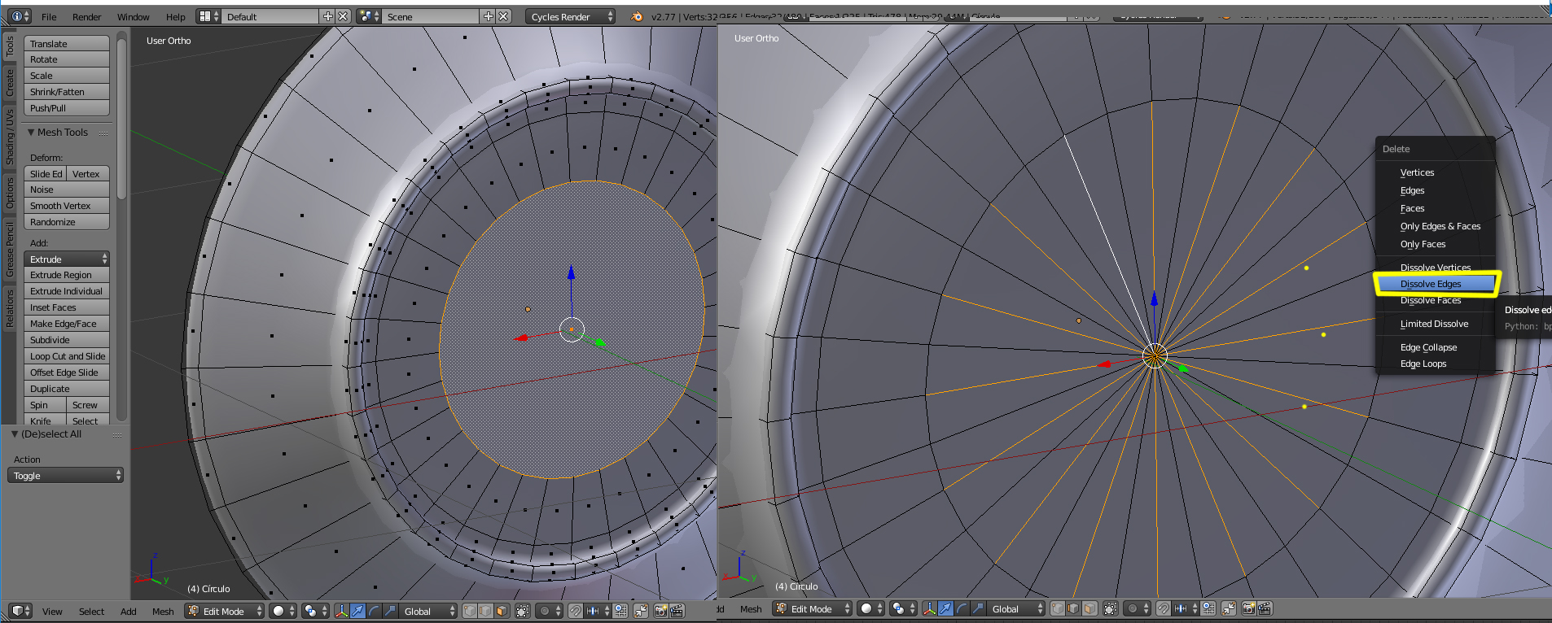1552x623 pixels.
Task: Open Global orientation dropdown in right viewport
Action: click(1010, 608)
